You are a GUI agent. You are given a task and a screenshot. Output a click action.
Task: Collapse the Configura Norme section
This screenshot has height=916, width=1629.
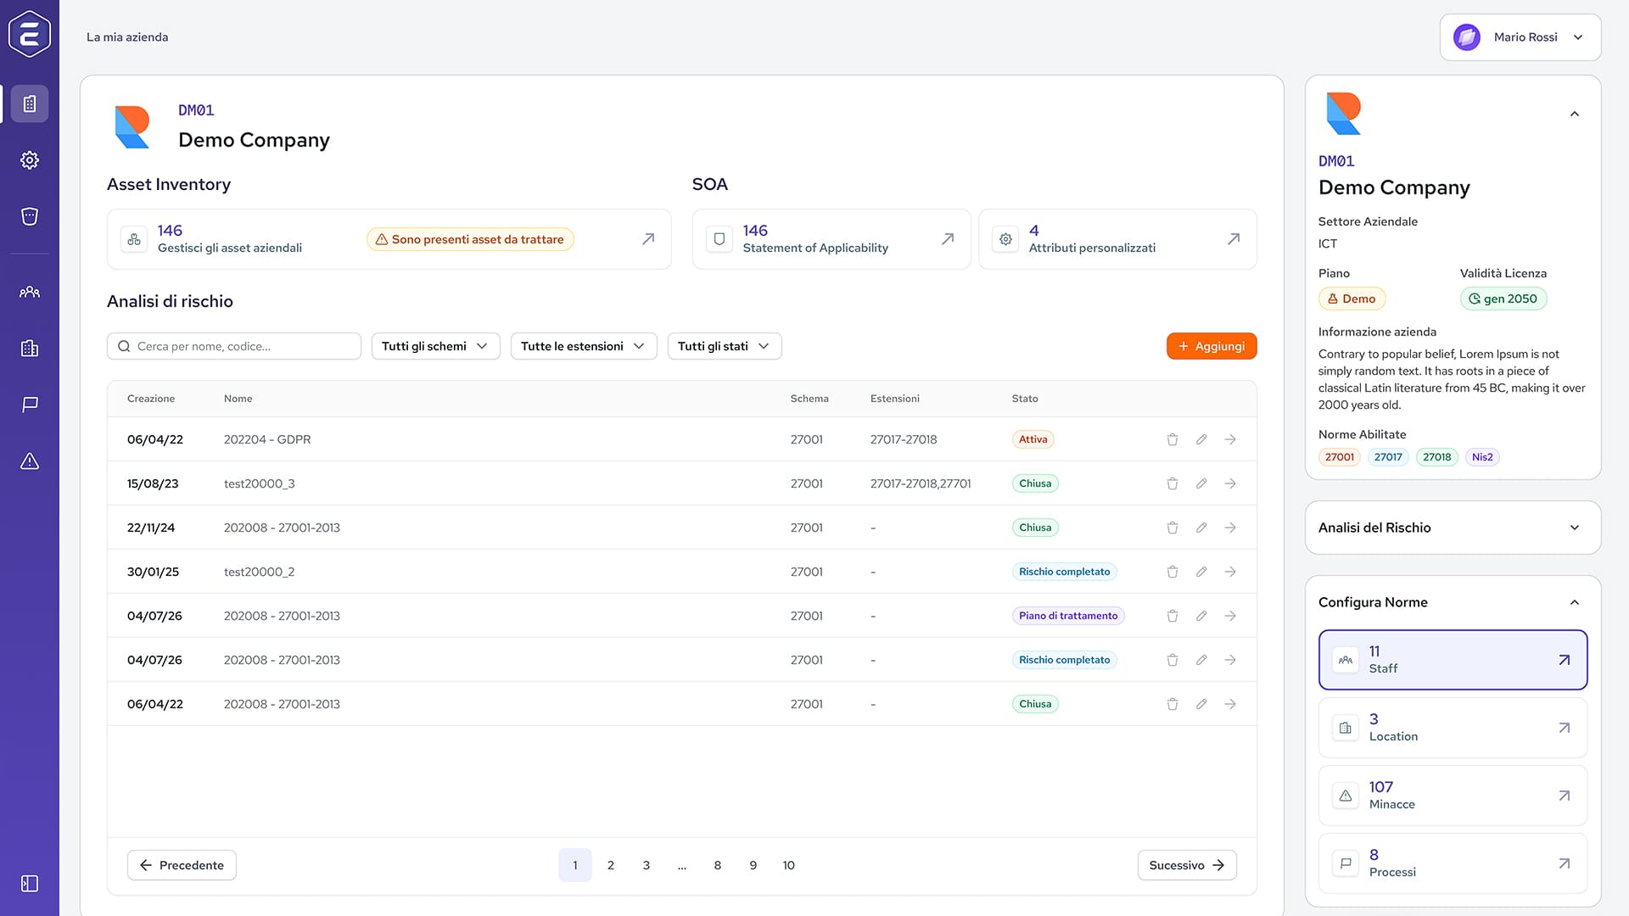(x=1574, y=602)
